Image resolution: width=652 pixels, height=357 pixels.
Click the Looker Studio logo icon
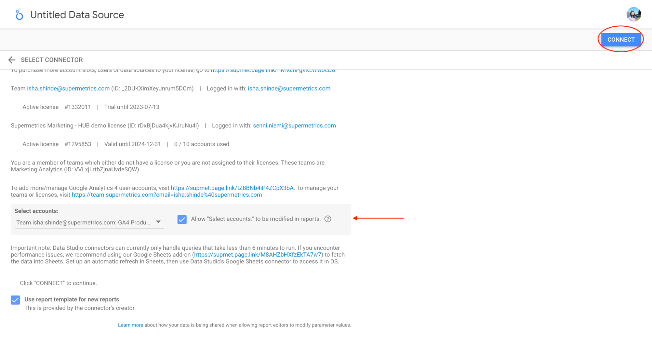[x=19, y=15]
